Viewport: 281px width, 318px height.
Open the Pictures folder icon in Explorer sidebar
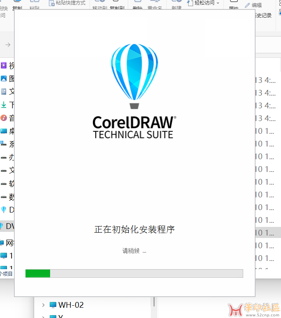coord(4,78)
